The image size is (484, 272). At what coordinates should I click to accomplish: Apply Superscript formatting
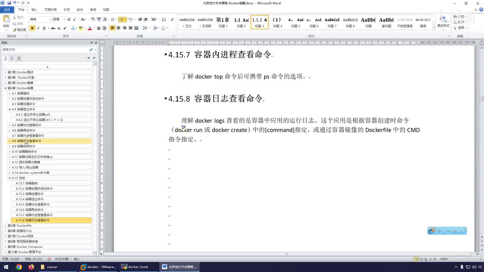tap(65, 28)
